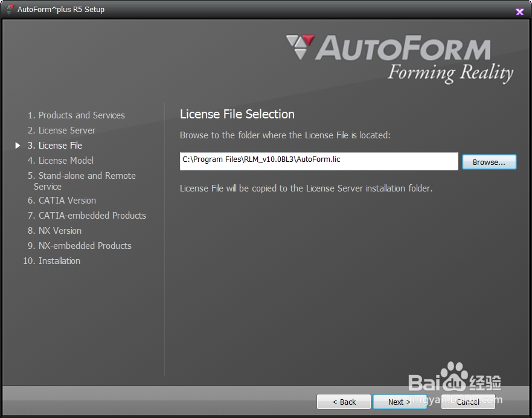Select step 7. CATIA-embedded Products
This screenshot has width=532, height=418.
click(x=87, y=216)
